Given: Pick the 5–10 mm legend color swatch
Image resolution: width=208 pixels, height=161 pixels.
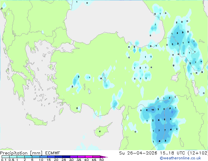Looking at the screenshot, I should tap(36, 157).
